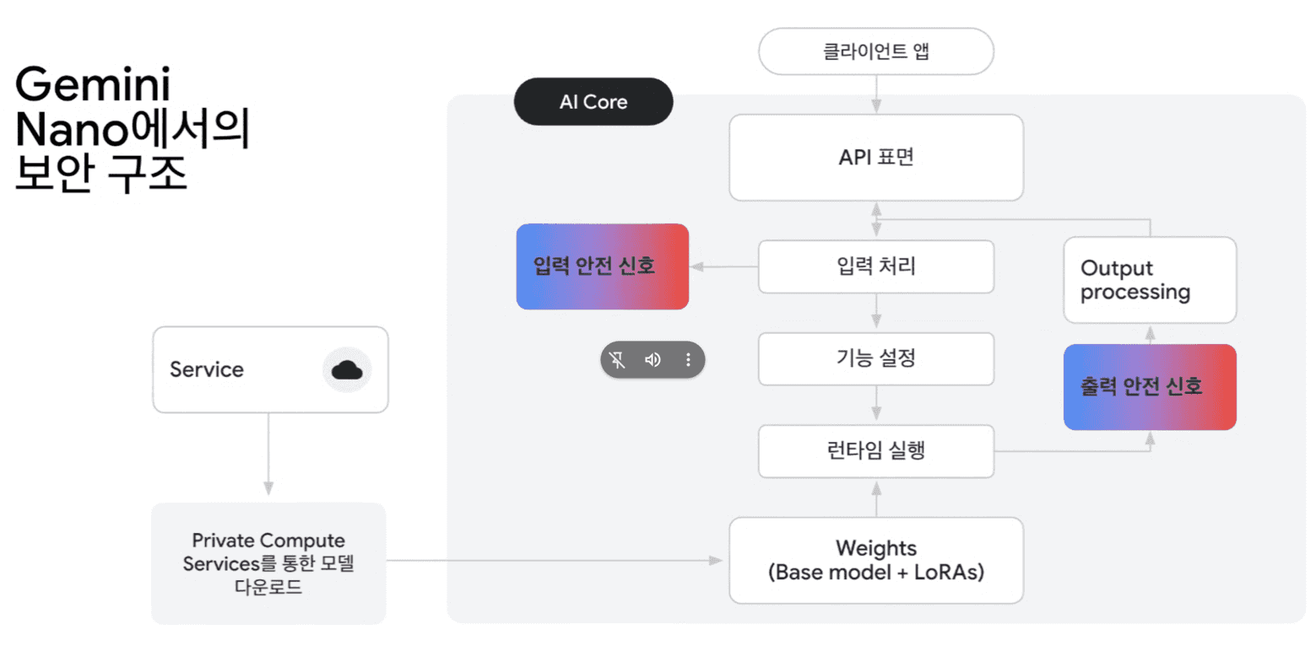Select the AI Core black label
The image size is (1316, 646).
[593, 102]
